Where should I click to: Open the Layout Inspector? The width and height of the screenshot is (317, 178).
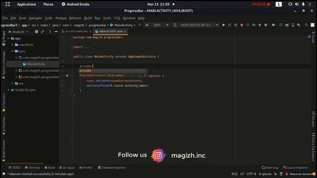click(x=296, y=168)
